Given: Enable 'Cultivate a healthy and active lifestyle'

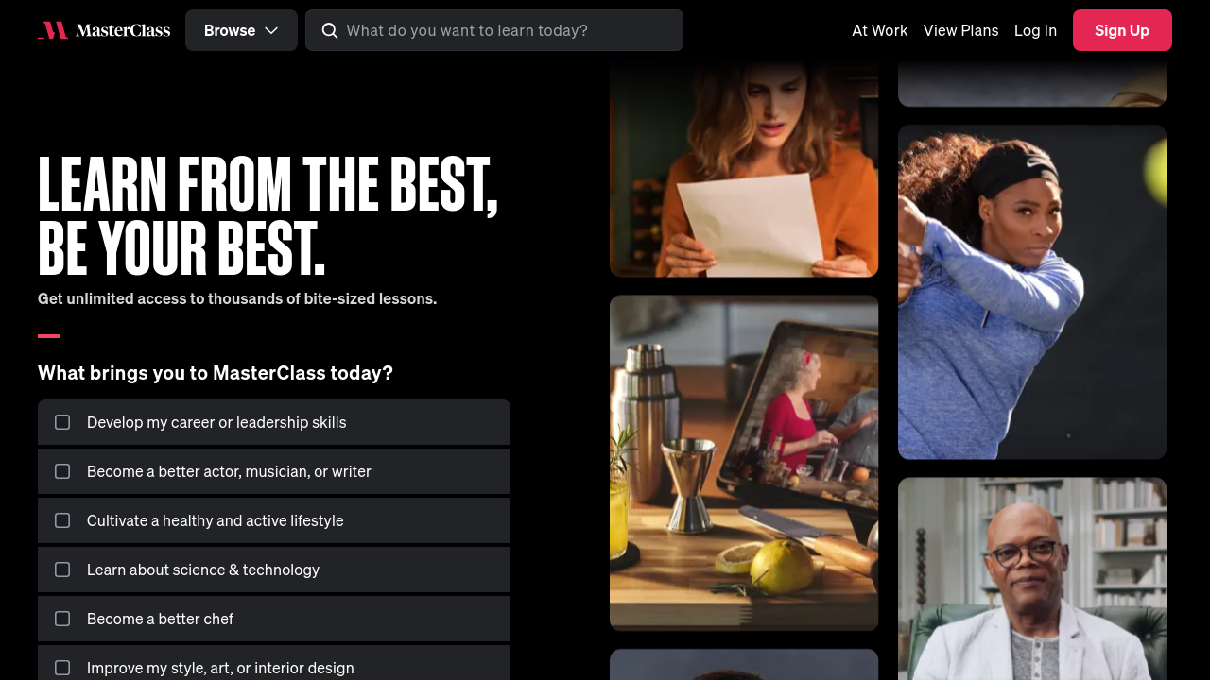Looking at the screenshot, I should [x=62, y=520].
